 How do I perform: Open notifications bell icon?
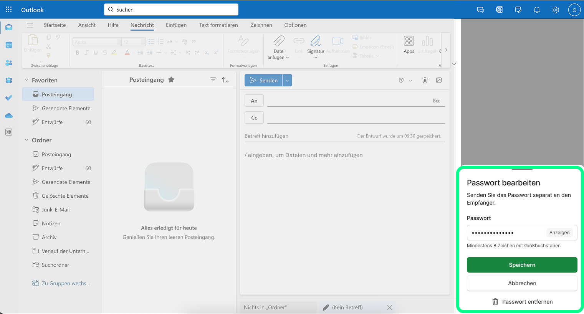[x=537, y=10]
